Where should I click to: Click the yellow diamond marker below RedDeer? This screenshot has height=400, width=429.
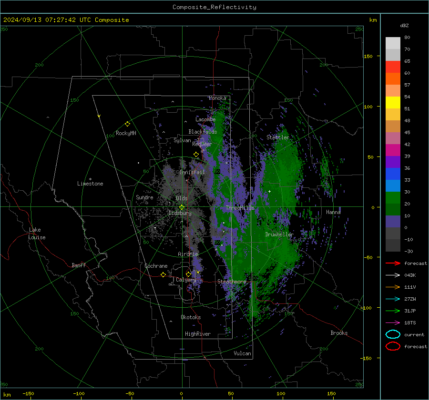click(196, 155)
